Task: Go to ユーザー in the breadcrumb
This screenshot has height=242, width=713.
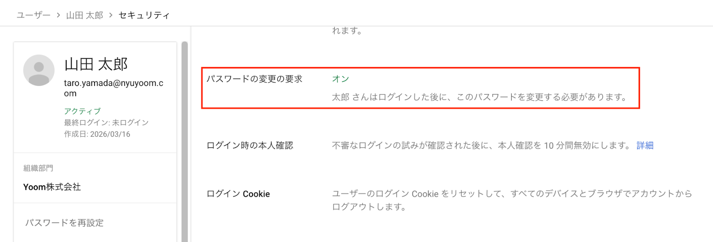Action: pyautogui.click(x=33, y=15)
